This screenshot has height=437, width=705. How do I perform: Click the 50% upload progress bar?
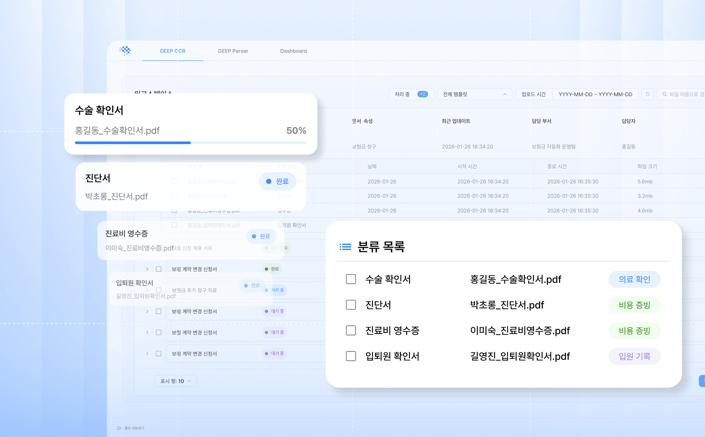[191, 143]
